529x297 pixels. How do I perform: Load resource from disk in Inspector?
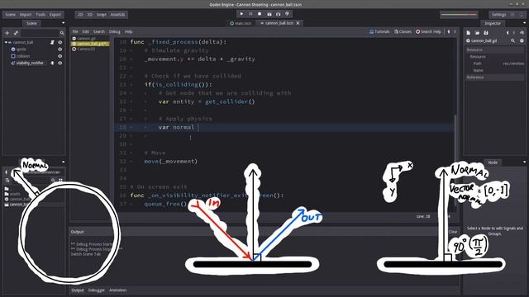click(477, 33)
